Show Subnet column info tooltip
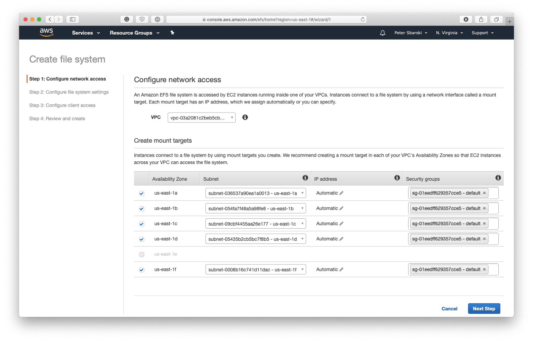The image size is (533, 342). point(305,178)
